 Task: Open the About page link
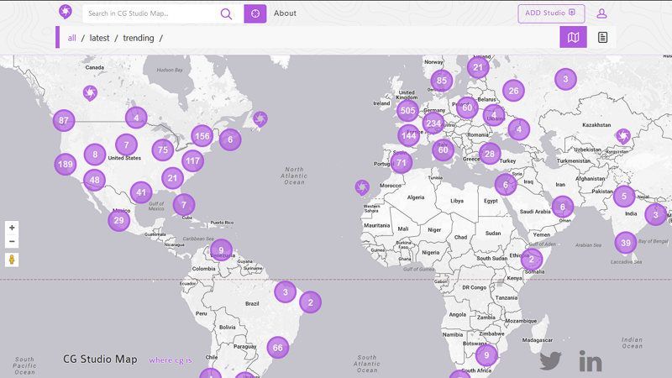pos(285,13)
